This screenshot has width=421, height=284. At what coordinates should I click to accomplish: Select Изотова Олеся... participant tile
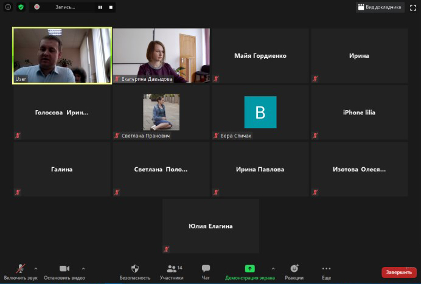(x=359, y=169)
